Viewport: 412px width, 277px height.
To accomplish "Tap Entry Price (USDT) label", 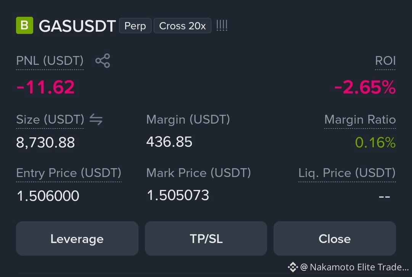I will pyautogui.click(x=69, y=173).
